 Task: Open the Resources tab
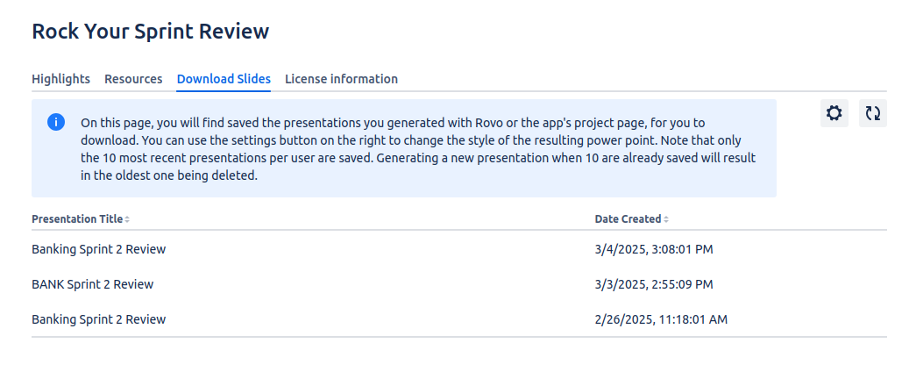pos(133,79)
